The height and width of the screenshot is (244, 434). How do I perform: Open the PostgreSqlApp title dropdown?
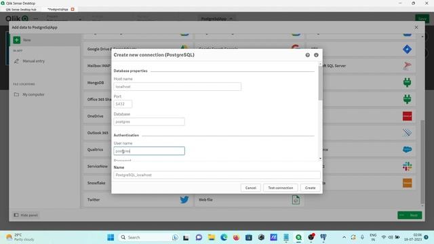[217, 18]
